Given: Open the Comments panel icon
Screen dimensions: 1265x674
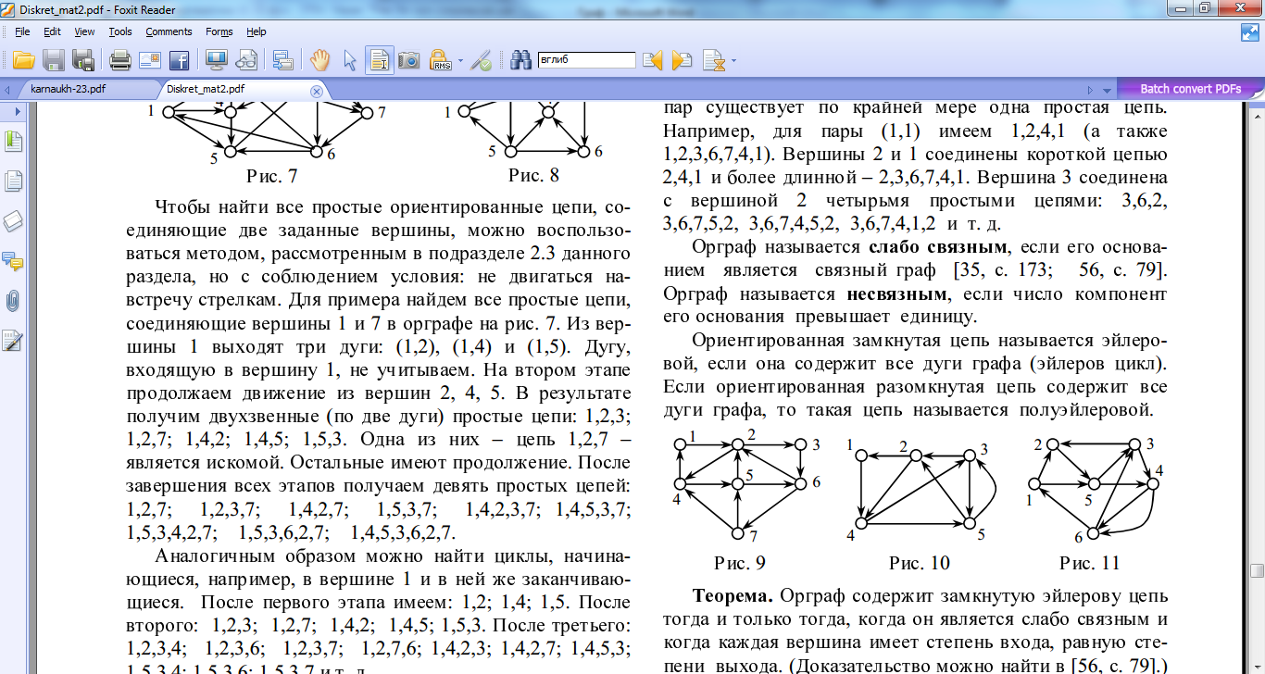Looking at the screenshot, I should point(13,261).
